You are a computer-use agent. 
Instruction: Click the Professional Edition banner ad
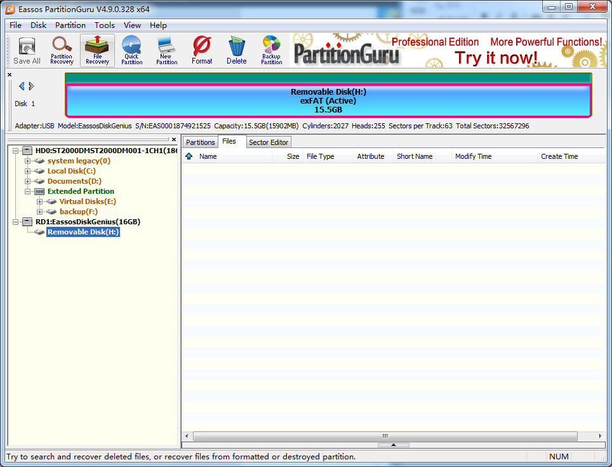(x=449, y=50)
